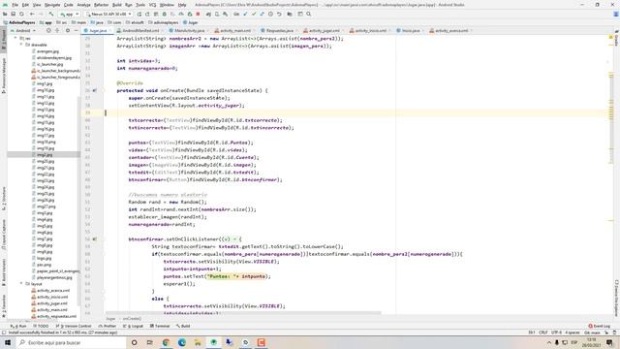620x349 pixels.
Task: Click the adivinaplayers breadcrumb folder
Action: click(x=163, y=22)
